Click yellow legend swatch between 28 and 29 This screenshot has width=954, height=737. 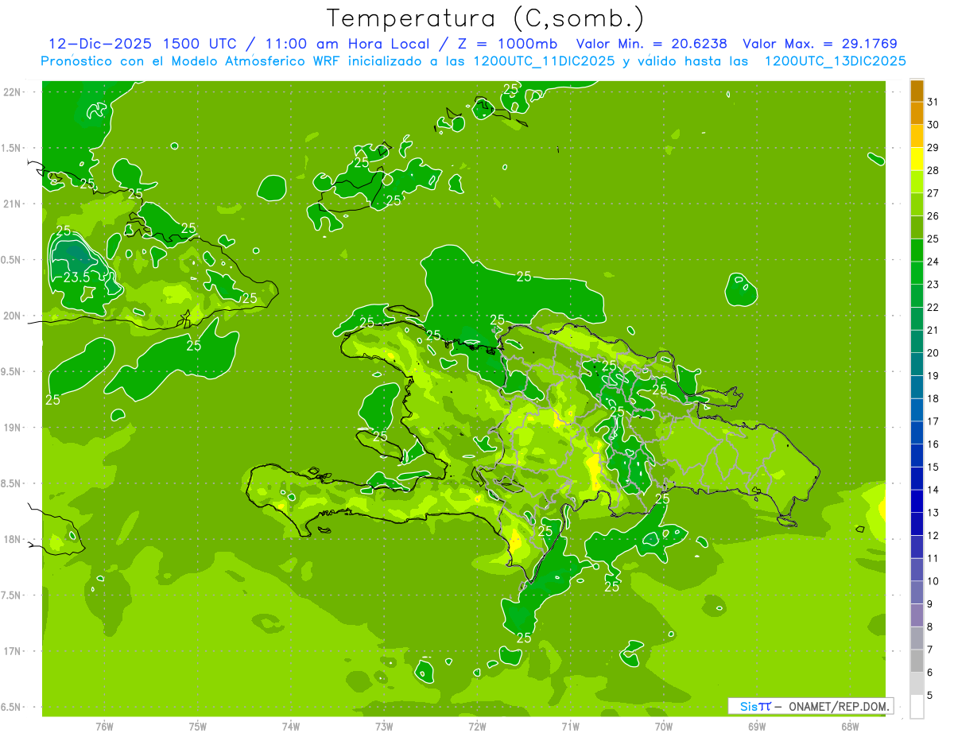tap(917, 159)
